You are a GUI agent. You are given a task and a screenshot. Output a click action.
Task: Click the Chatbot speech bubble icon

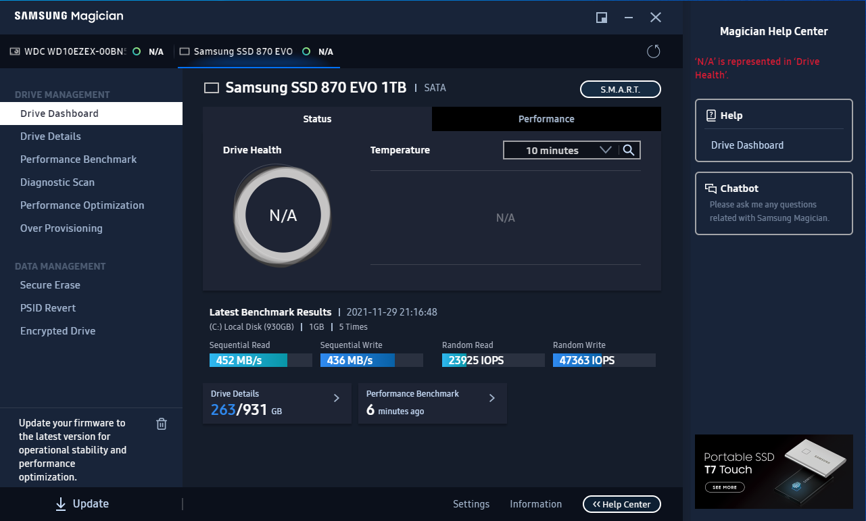711,189
